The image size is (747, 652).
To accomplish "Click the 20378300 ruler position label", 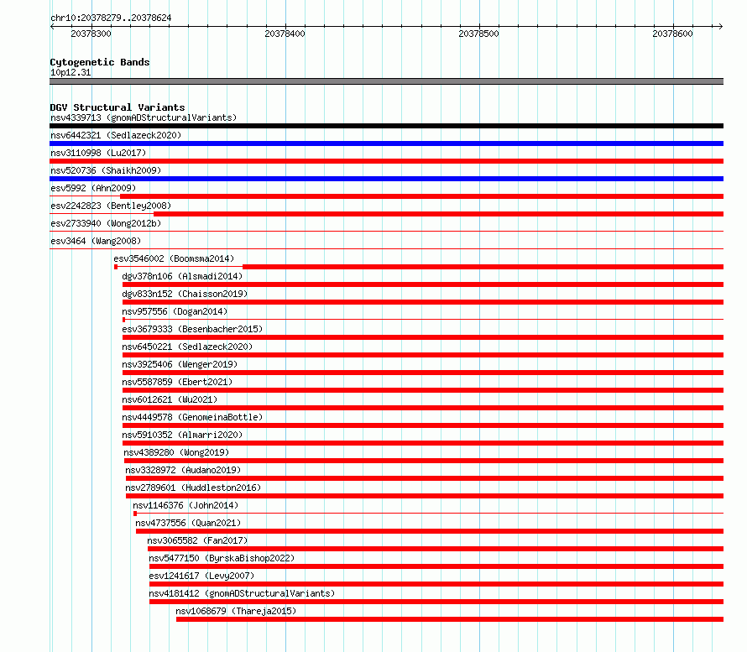I will pyautogui.click(x=91, y=34).
